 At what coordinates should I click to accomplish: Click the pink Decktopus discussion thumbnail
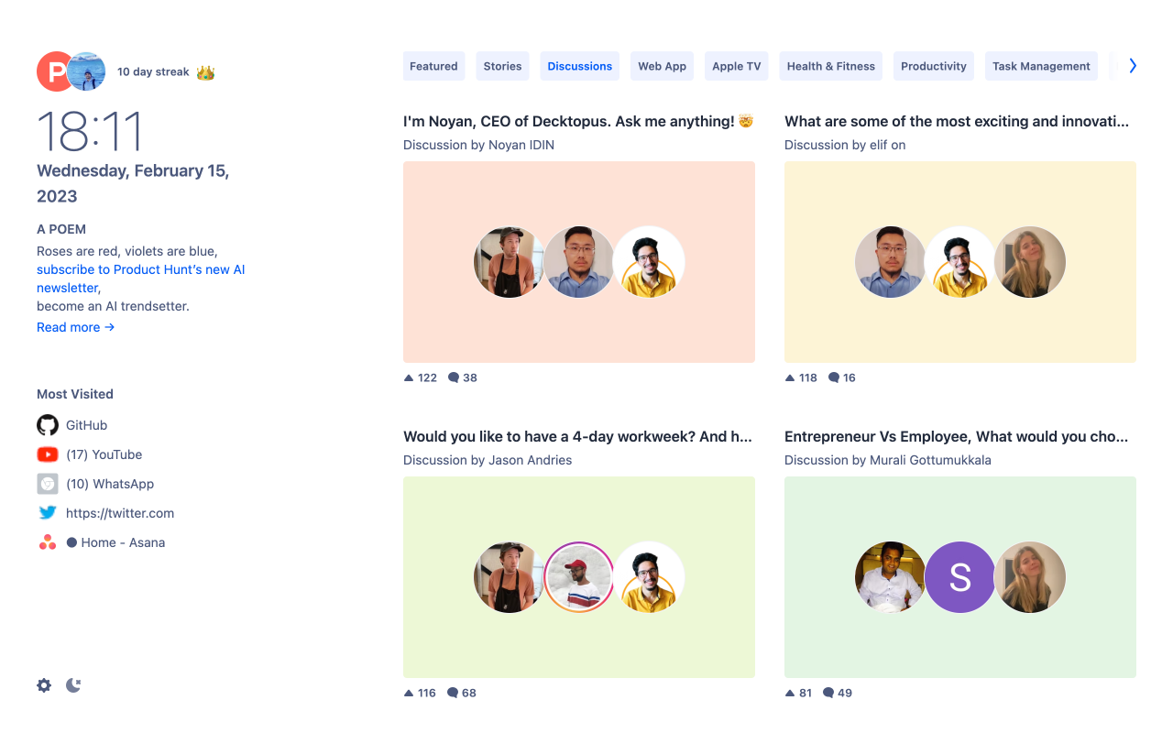[579, 262]
